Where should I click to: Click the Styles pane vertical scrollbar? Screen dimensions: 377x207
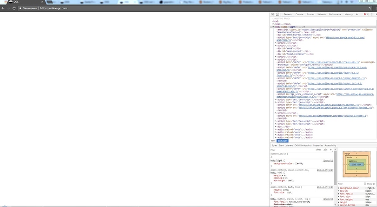pyautogui.click(x=335, y=168)
